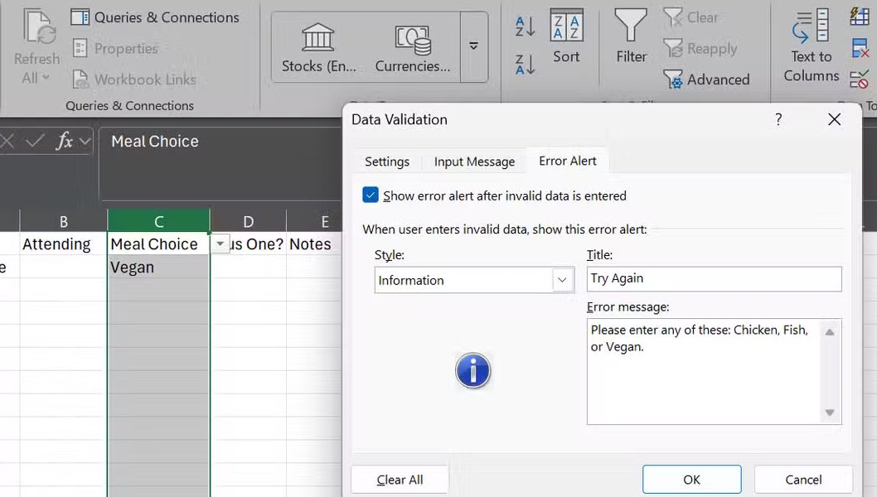Viewport: 877px width, 497px height.
Task: Toggle the Filter funnel button
Action: point(631,37)
